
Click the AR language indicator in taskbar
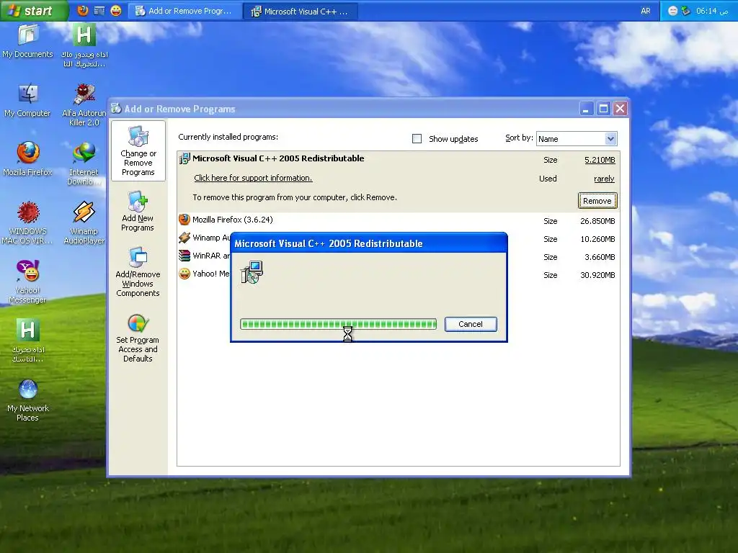(x=645, y=11)
